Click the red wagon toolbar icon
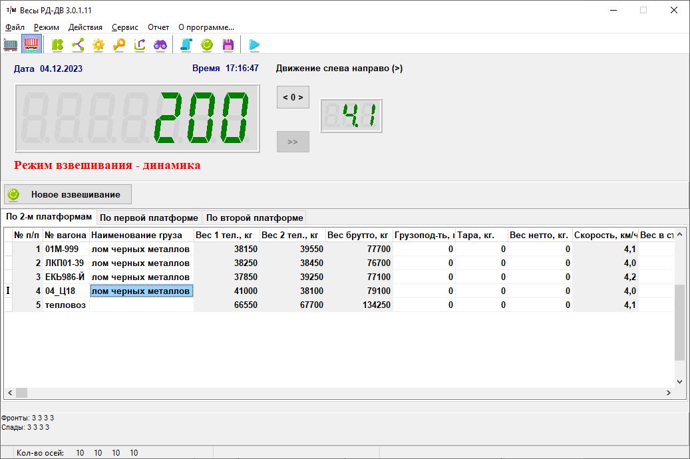The width and height of the screenshot is (690, 459). pyautogui.click(x=31, y=45)
